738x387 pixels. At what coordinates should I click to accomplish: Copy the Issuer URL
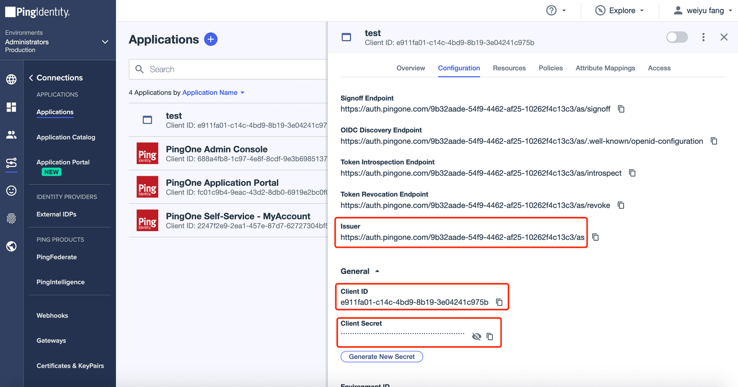coord(595,237)
